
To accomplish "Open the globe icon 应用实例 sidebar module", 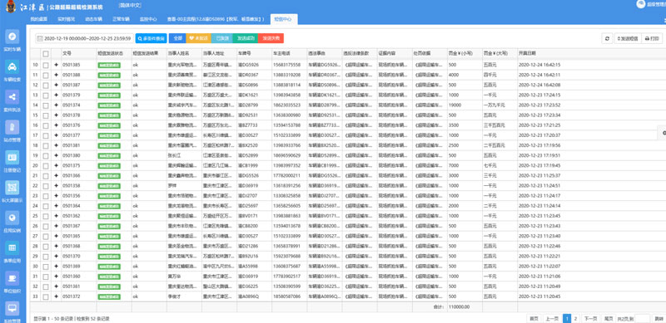I will 12,222.
